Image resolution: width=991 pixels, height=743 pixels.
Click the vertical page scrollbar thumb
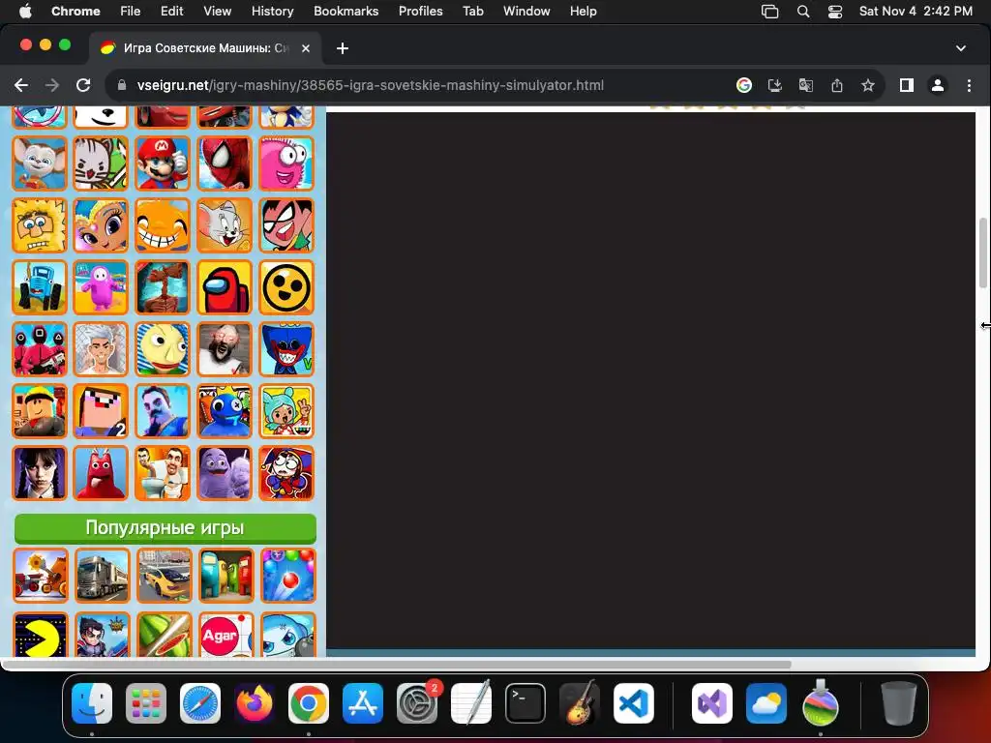983,253
